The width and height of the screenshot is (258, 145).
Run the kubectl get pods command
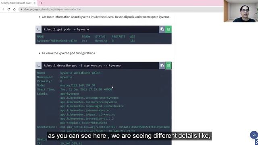tap(169, 29)
